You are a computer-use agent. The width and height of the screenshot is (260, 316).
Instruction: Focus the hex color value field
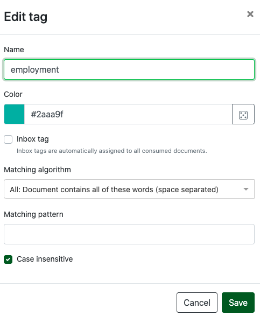pos(128,114)
